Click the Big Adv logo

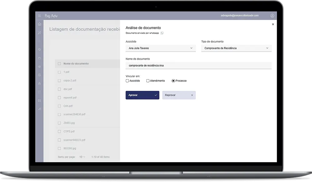point(51,16)
